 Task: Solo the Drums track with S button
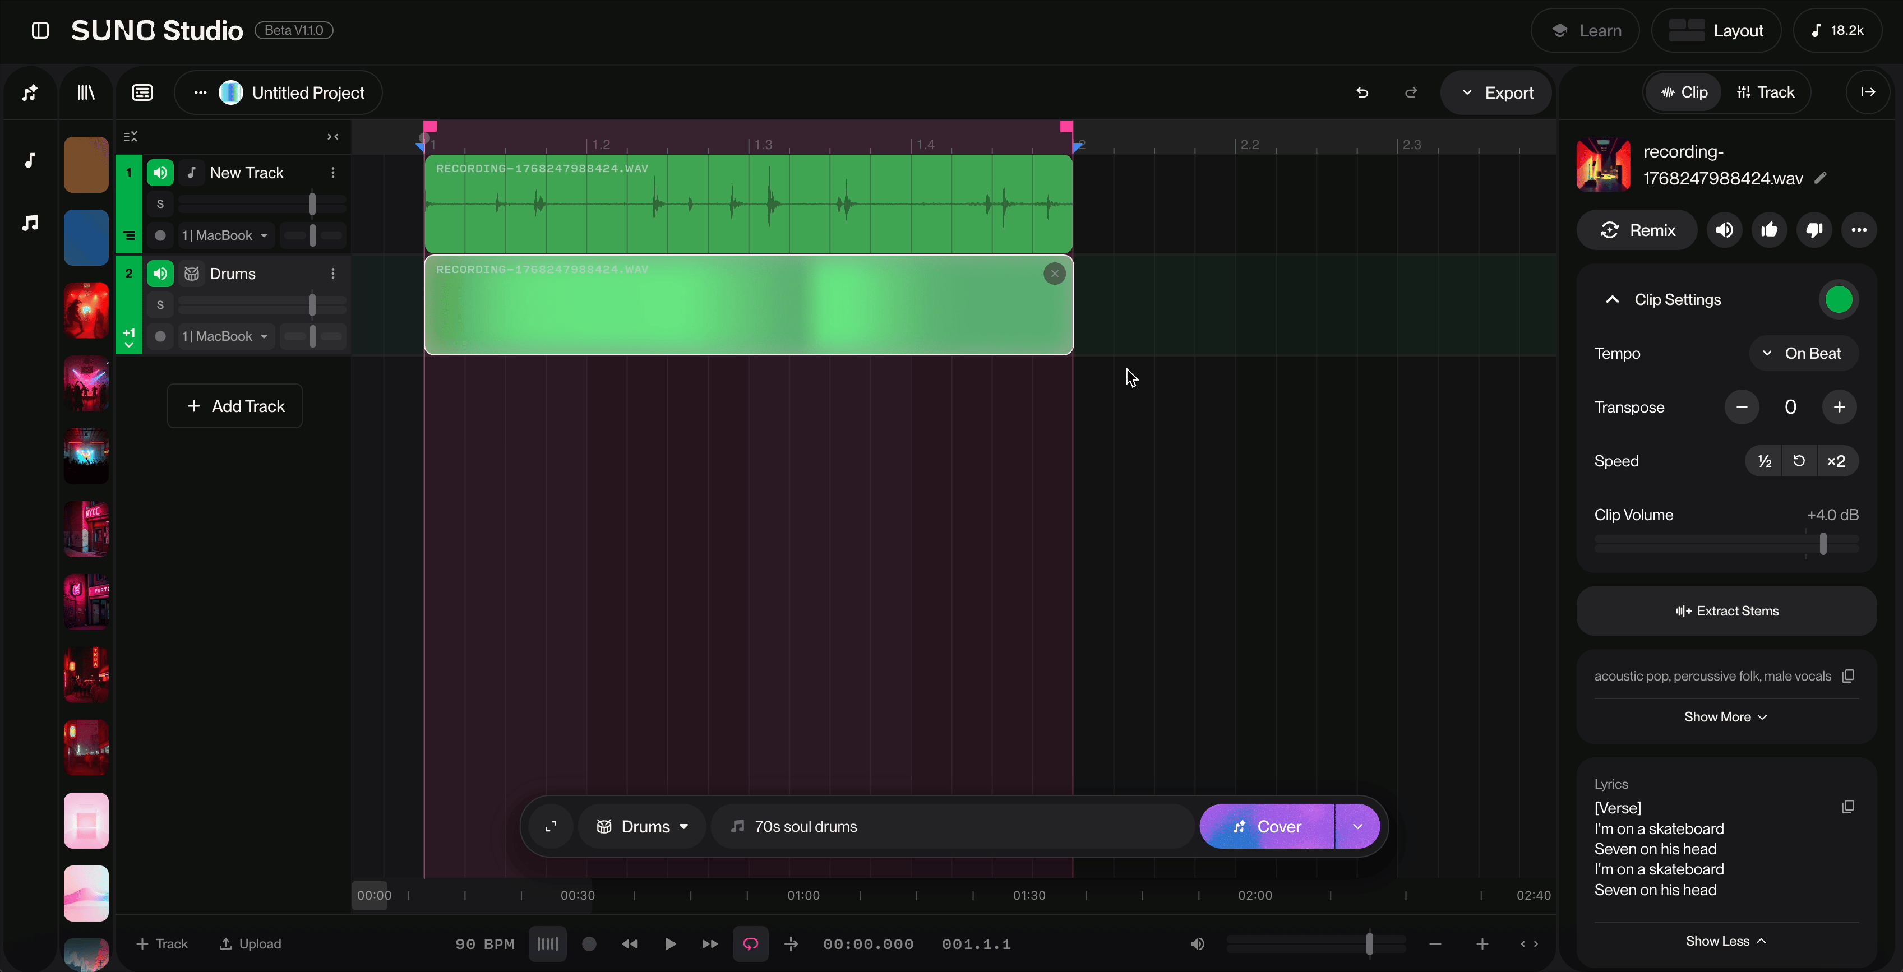[160, 305]
